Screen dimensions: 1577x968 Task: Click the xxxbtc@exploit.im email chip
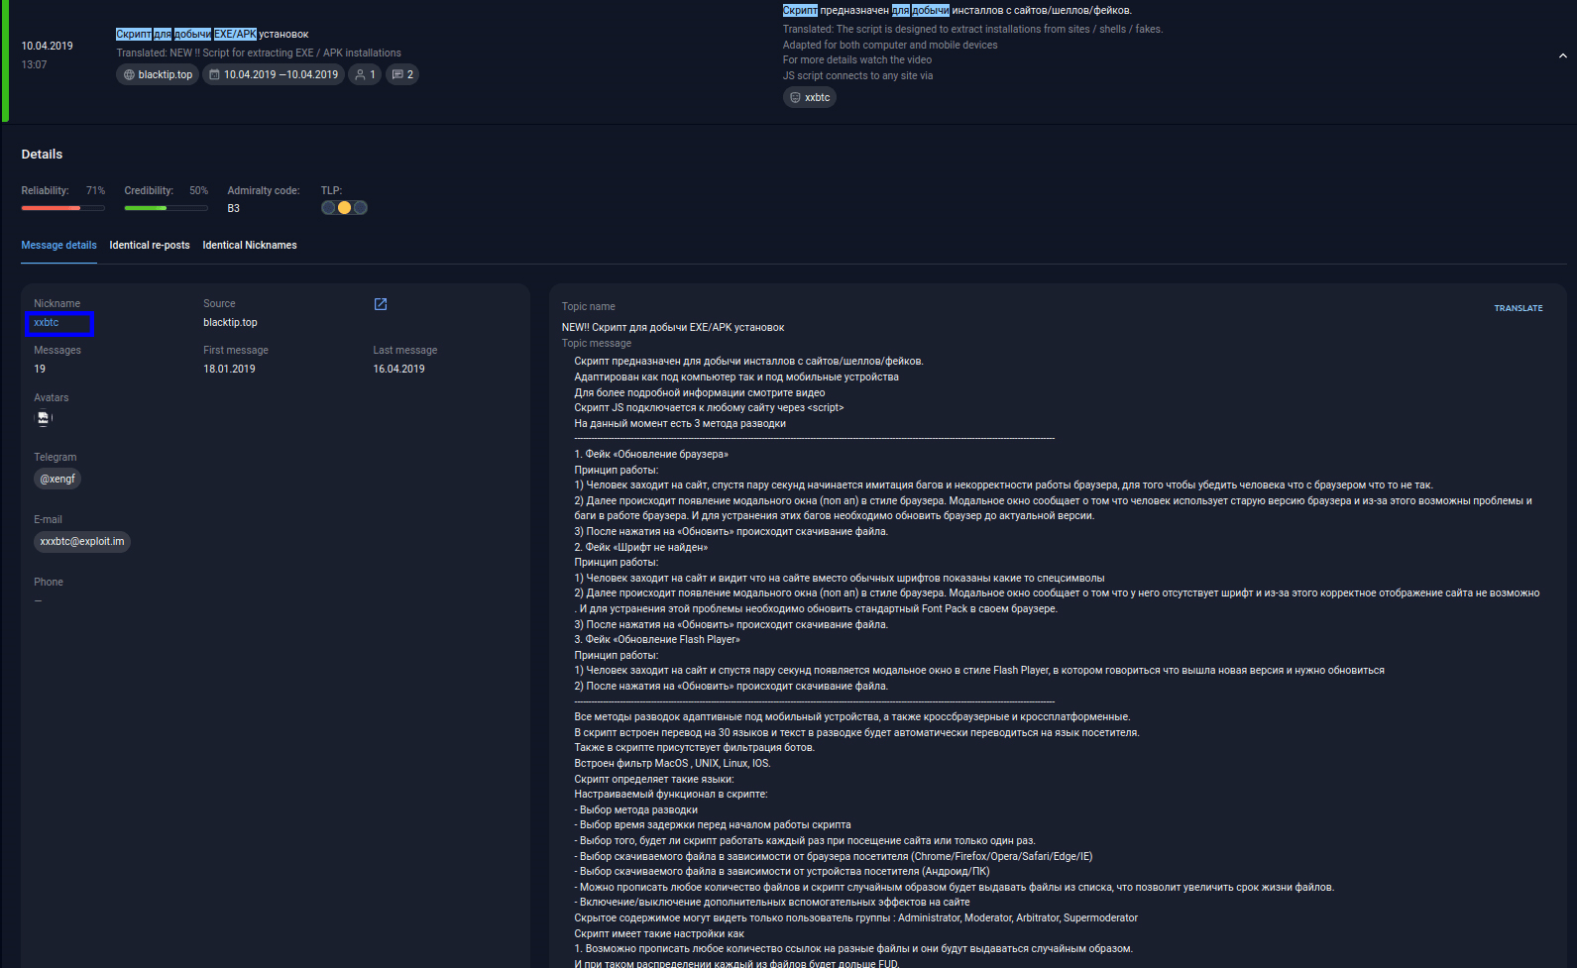tap(82, 541)
